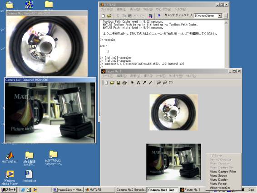
Task: Activate the Zoom Out magnifier tool
Action: click(x=165, y=83)
